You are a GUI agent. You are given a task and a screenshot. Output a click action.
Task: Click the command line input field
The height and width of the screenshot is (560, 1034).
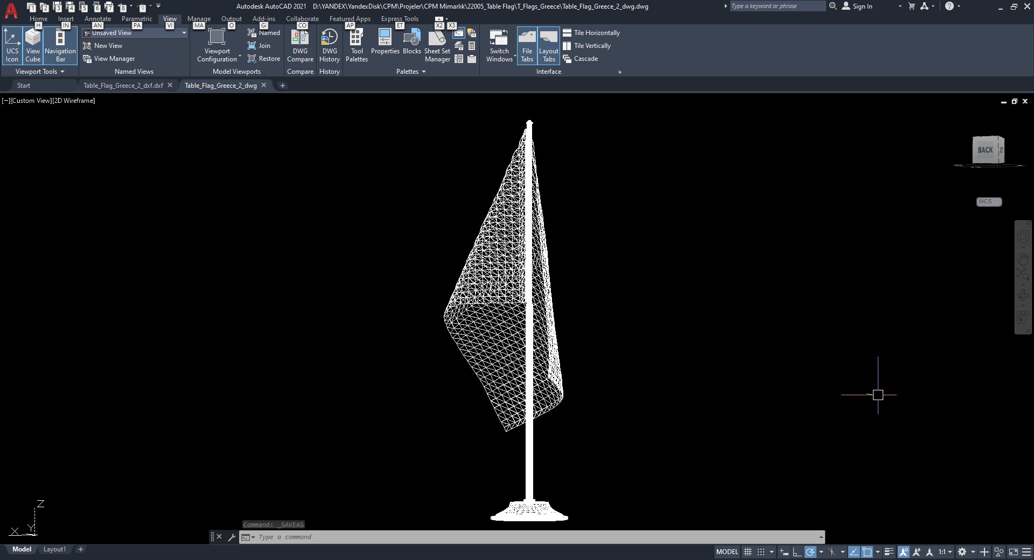(536, 537)
